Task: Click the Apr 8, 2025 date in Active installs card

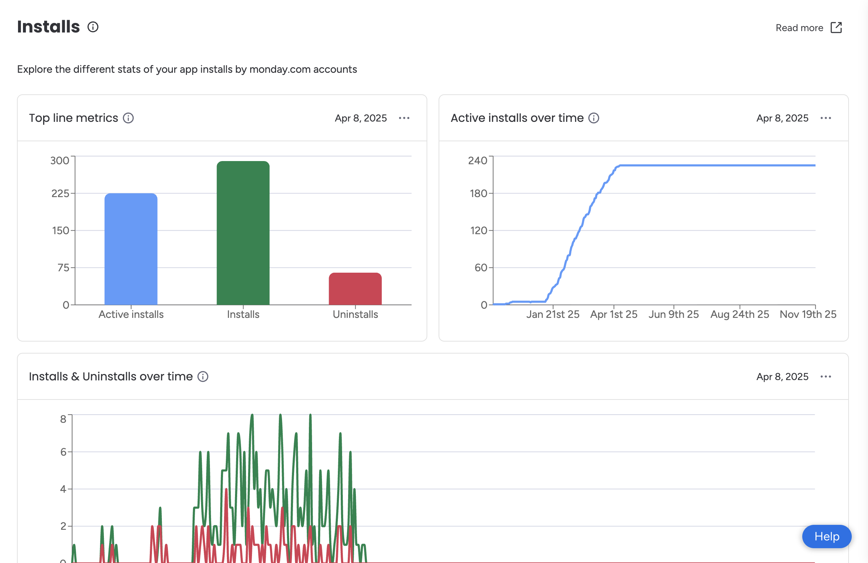Action: pos(782,118)
